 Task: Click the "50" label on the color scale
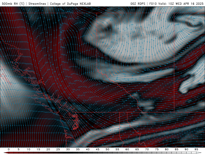(x=107, y=149)
